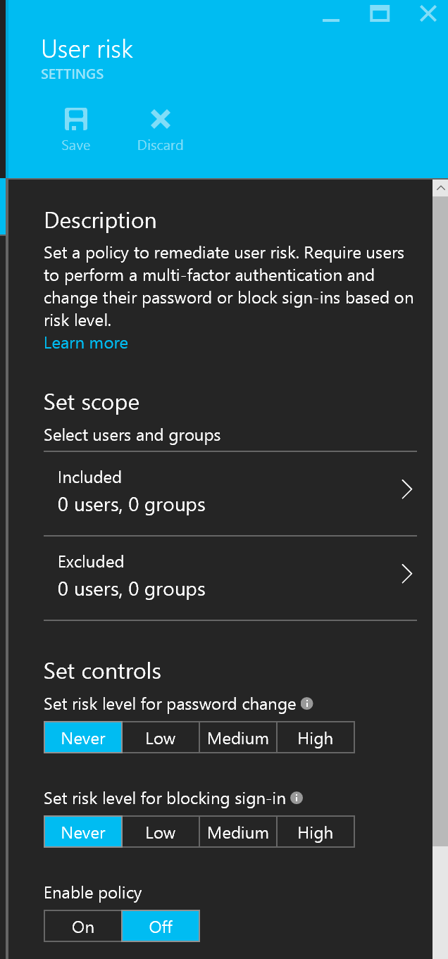448x959 pixels.
Task: Open the Learn more link
Action: (86, 343)
